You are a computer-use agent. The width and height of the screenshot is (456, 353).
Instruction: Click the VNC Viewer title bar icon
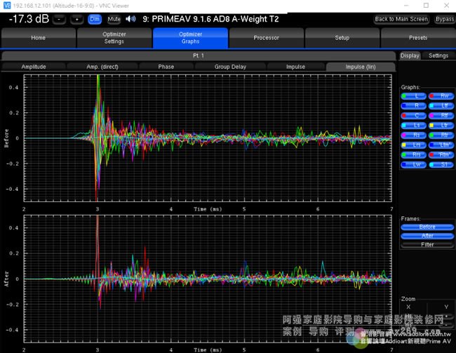(x=7, y=4)
